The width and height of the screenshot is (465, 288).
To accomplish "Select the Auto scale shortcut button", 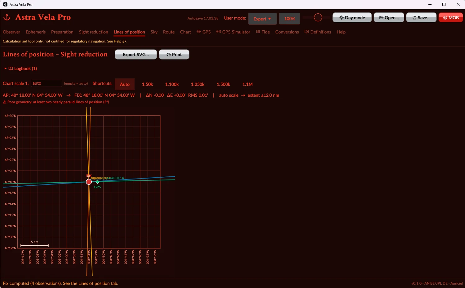I will (x=125, y=84).
